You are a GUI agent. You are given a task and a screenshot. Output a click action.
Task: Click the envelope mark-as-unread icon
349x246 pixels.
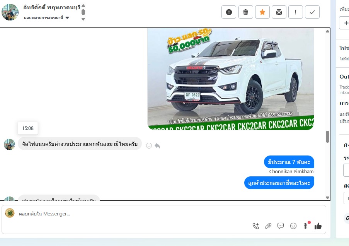click(x=279, y=12)
